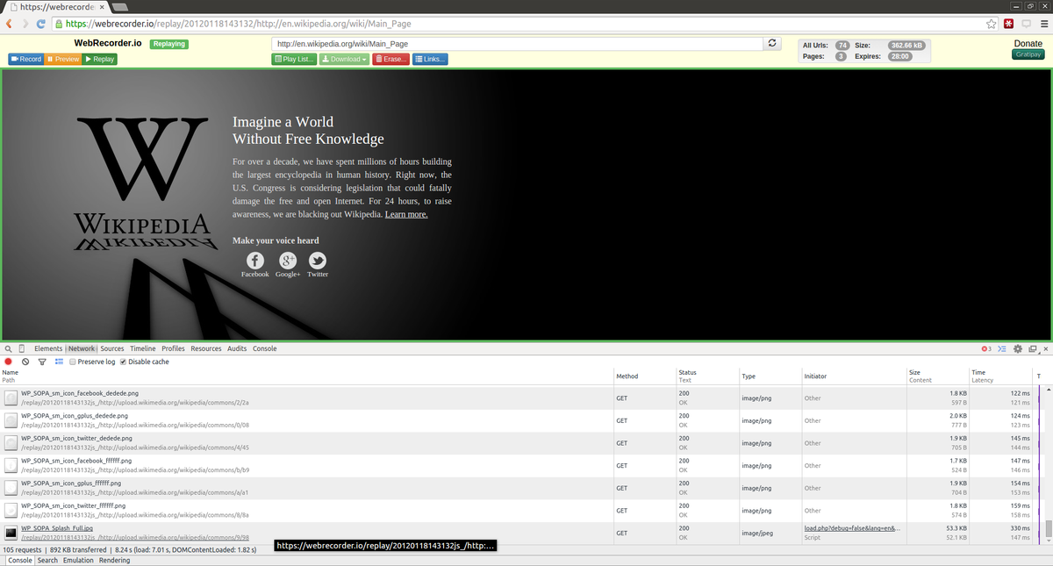This screenshot has height=566, width=1053.
Task: Toggle small request rows list icon
Action: pos(59,362)
